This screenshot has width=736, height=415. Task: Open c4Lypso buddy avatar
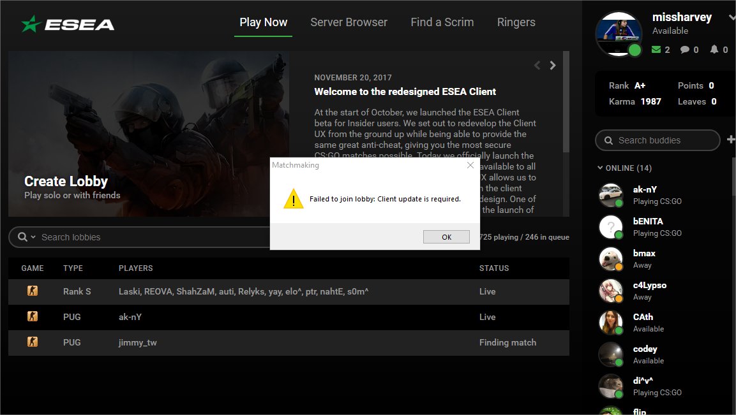pos(611,291)
